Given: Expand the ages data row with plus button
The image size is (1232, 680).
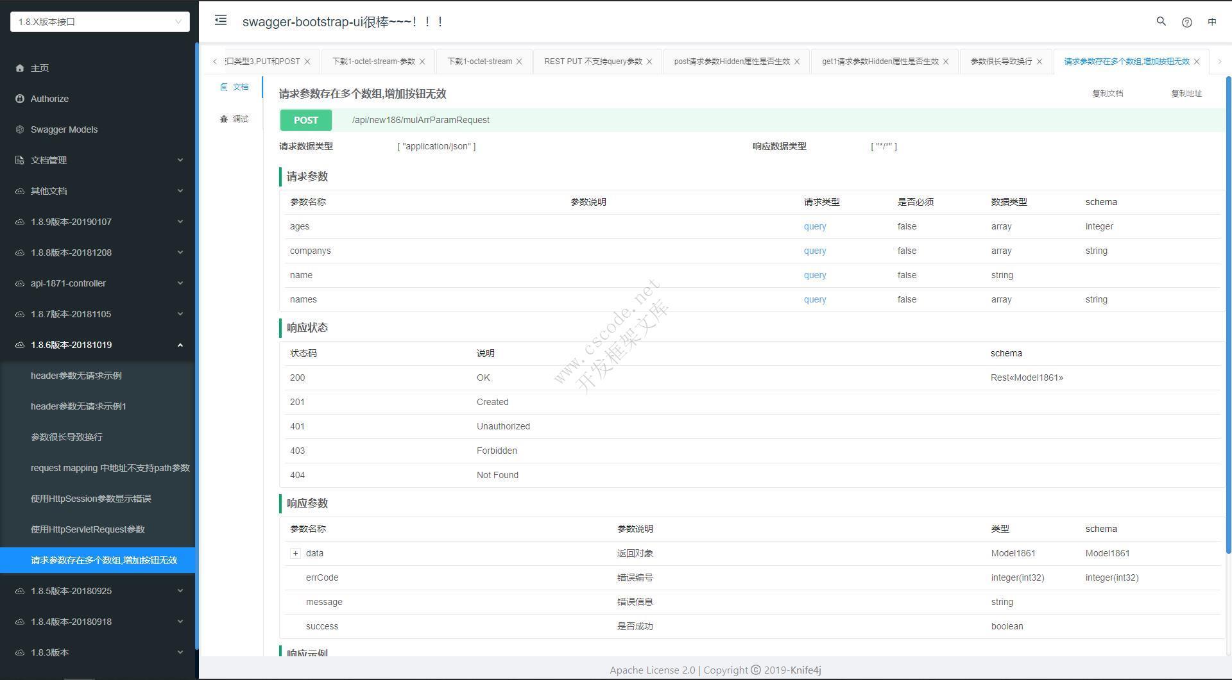Looking at the screenshot, I should [295, 553].
